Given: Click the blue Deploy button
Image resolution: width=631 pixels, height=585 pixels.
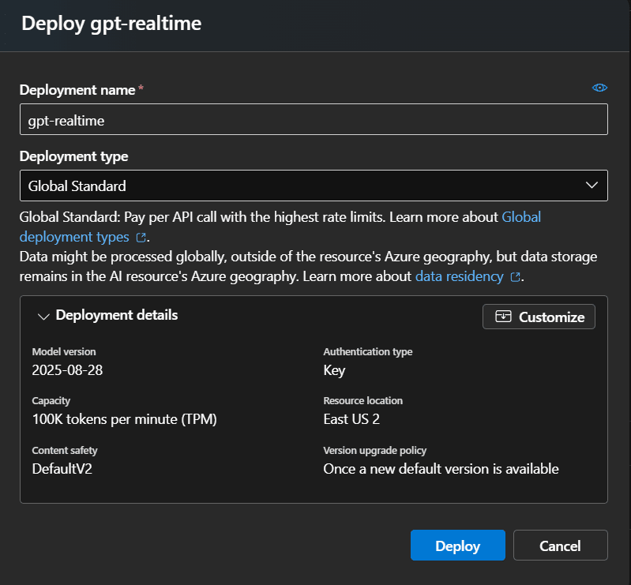Looking at the screenshot, I should pos(457,546).
